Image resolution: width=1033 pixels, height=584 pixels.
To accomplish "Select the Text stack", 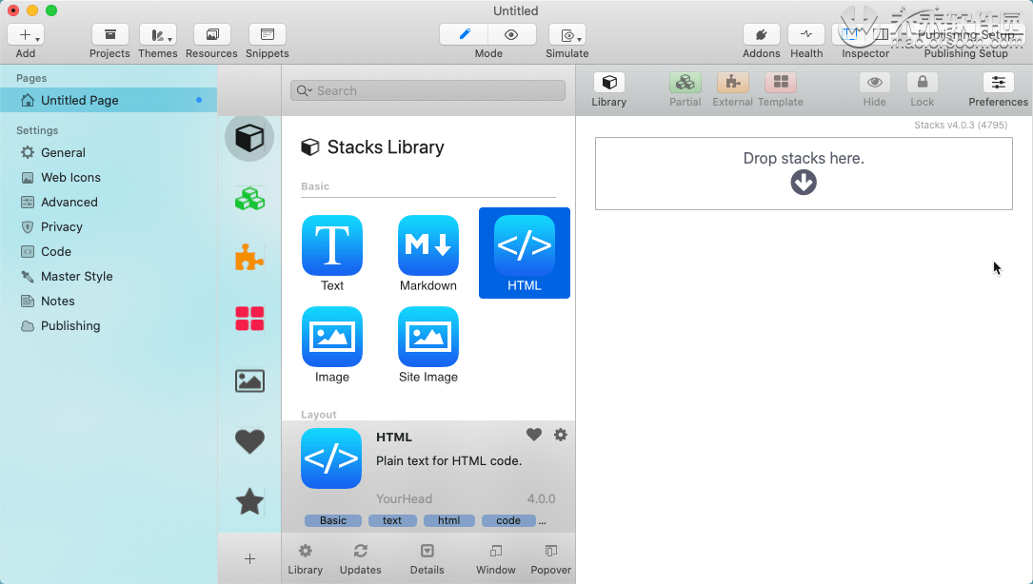I will click(332, 254).
